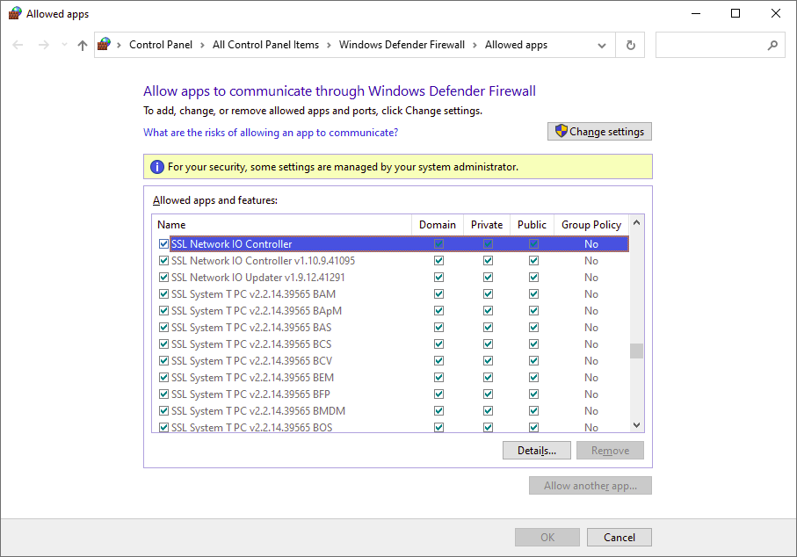Expand the chevron after All Control Panel Items
The width and height of the screenshot is (797, 557).
[x=329, y=45]
